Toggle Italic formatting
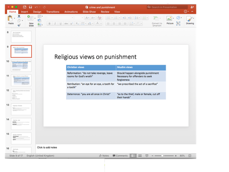This screenshot has width=229, height=172. (55, 24)
